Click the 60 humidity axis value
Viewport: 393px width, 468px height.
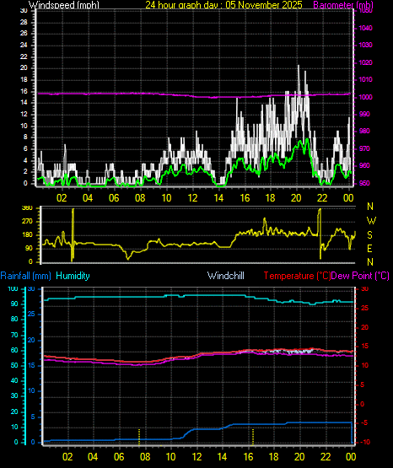14,350
